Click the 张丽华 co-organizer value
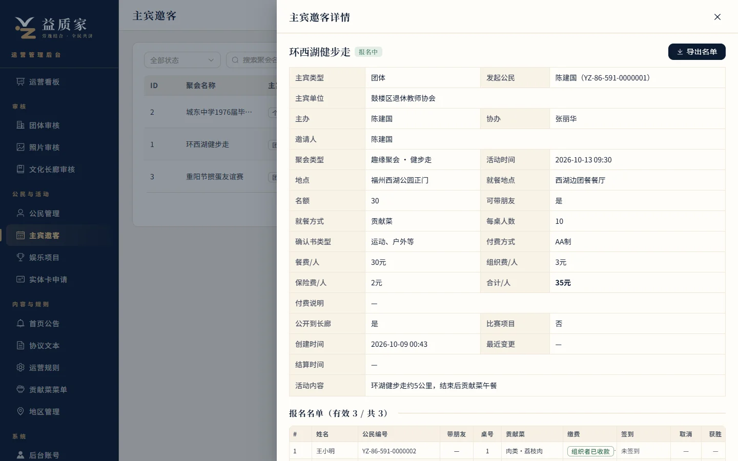Screen dimensions: 738x461 pos(566,119)
